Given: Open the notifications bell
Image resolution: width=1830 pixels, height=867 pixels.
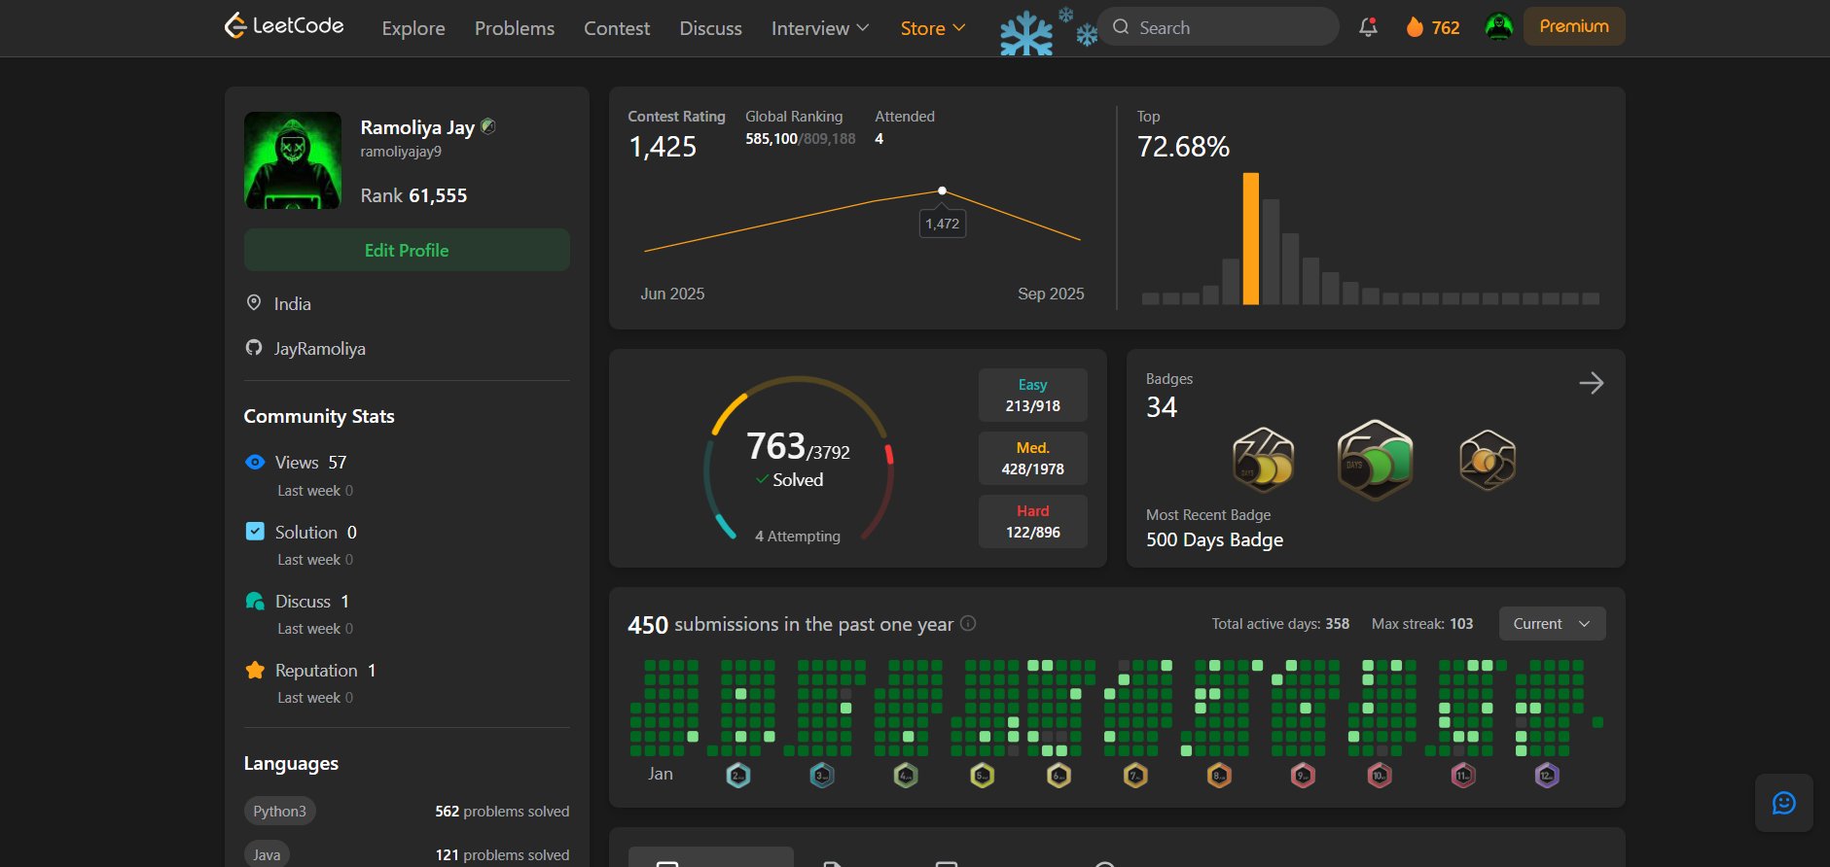Looking at the screenshot, I should coord(1368,27).
